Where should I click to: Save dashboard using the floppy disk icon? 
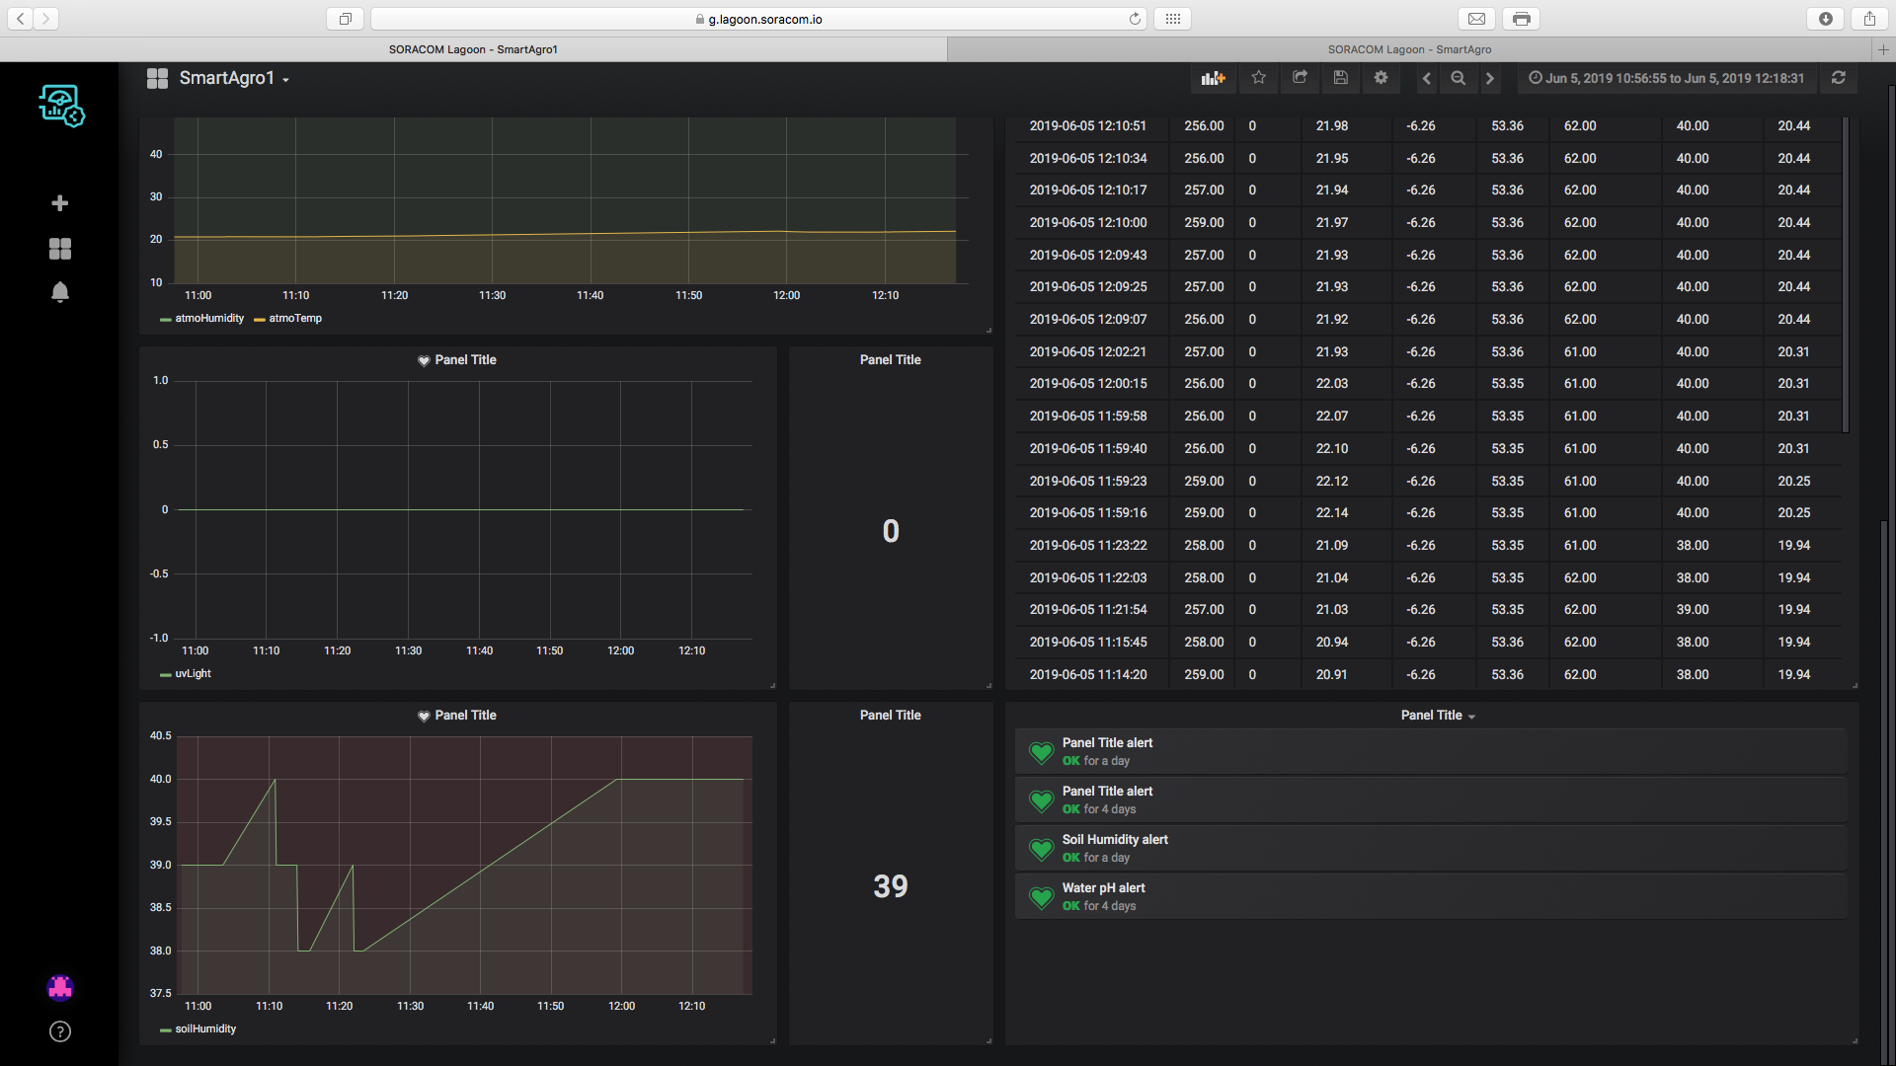1340,78
